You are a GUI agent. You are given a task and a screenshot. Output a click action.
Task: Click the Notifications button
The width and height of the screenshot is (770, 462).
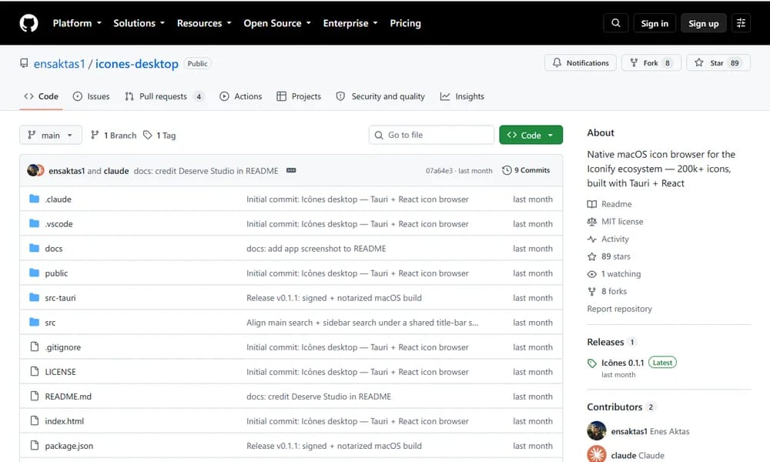click(x=581, y=63)
